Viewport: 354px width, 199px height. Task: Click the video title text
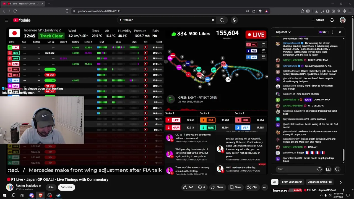click(59, 179)
